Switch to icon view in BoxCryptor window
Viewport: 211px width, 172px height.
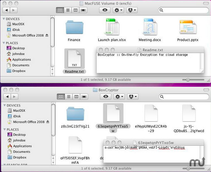(x=61, y=97)
